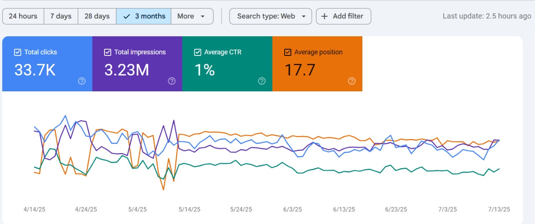Uncheck the Total impressions checkbox
The width and height of the screenshot is (535, 224).
[x=107, y=52]
